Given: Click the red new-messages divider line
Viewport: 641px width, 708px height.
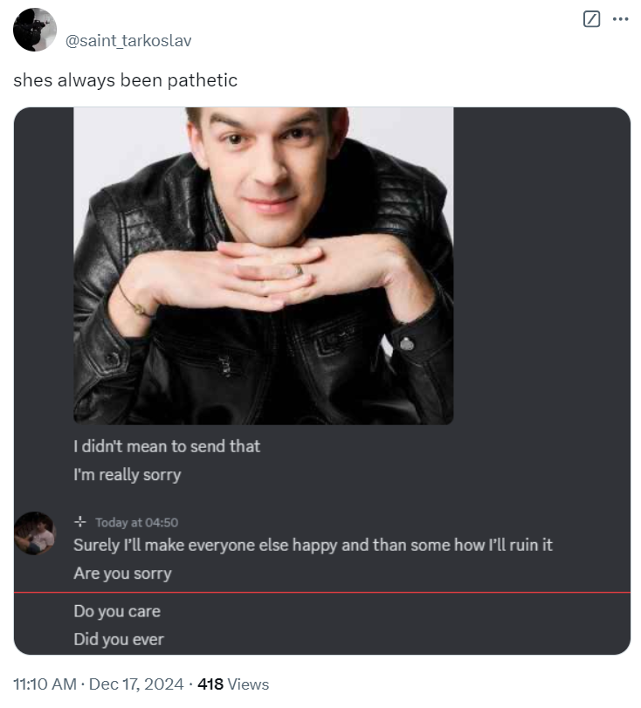Looking at the screenshot, I should 322,592.
